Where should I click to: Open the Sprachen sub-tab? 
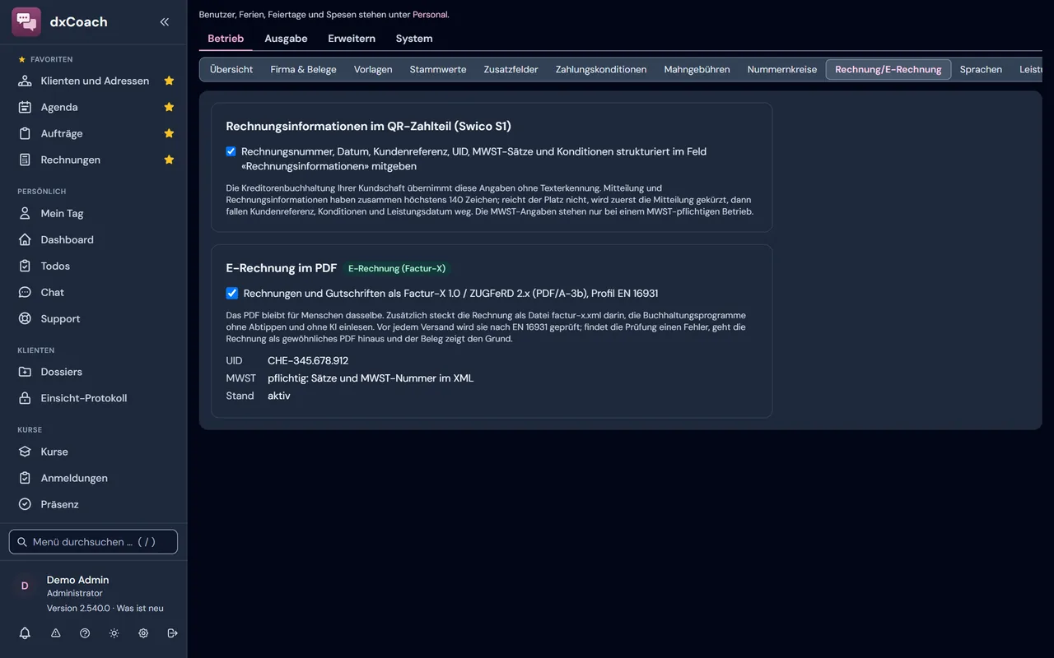(981, 69)
